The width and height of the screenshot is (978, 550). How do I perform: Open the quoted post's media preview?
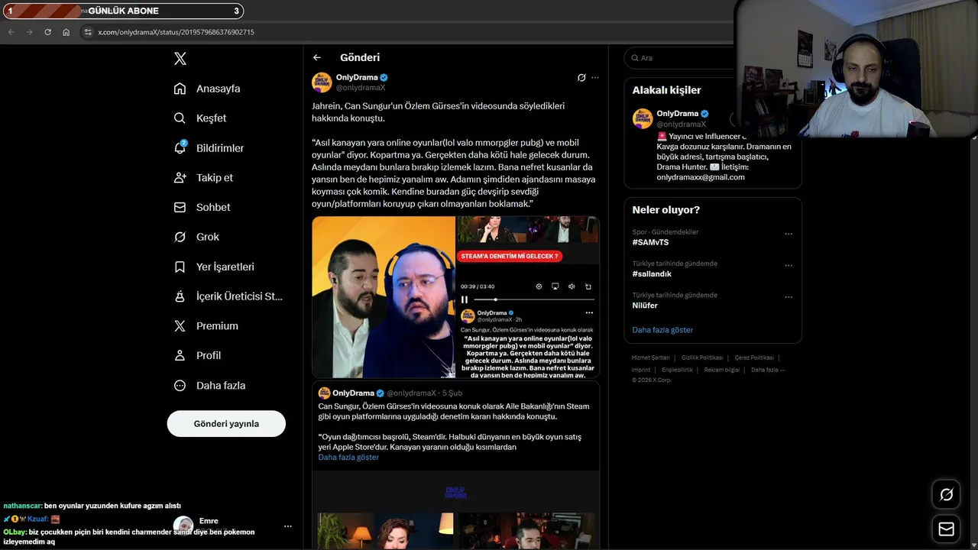455,510
